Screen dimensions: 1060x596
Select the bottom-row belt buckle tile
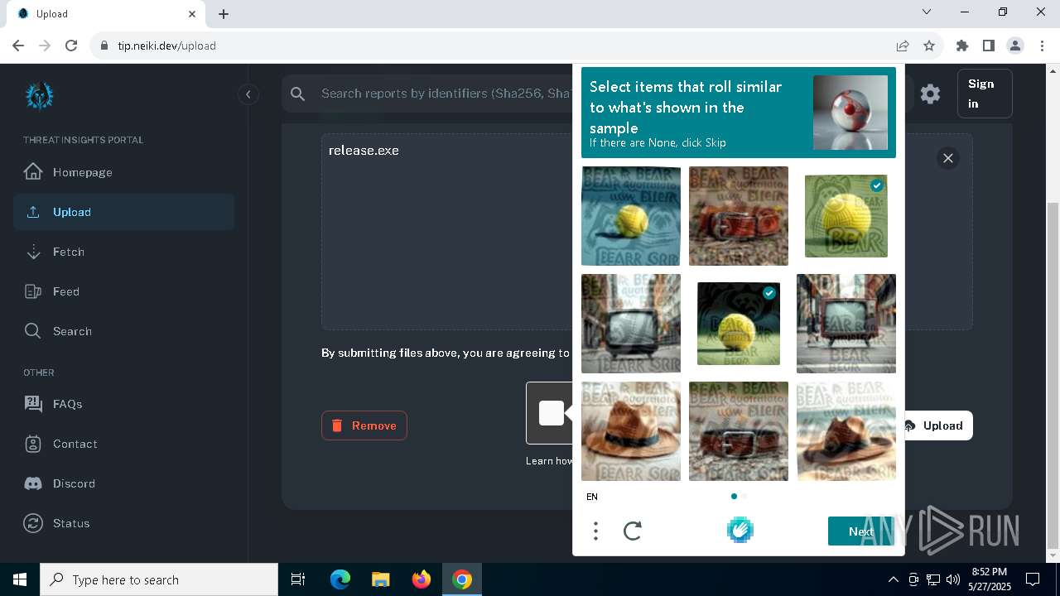(x=739, y=431)
